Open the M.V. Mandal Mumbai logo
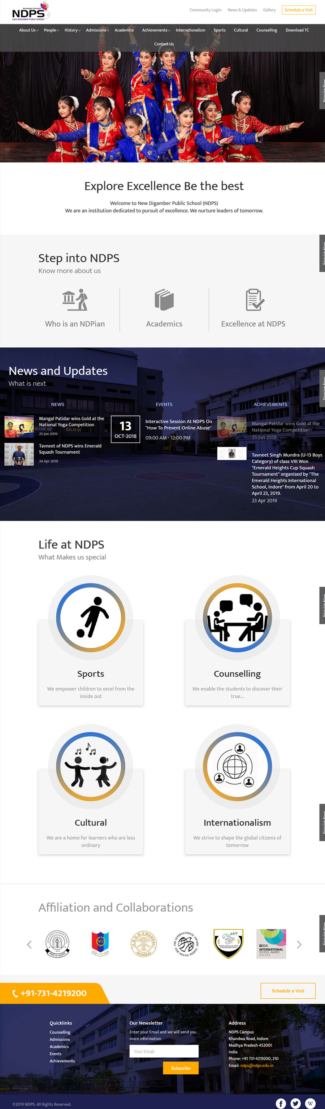Viewport: 325px width, 1109px height. tap(143, 944)
